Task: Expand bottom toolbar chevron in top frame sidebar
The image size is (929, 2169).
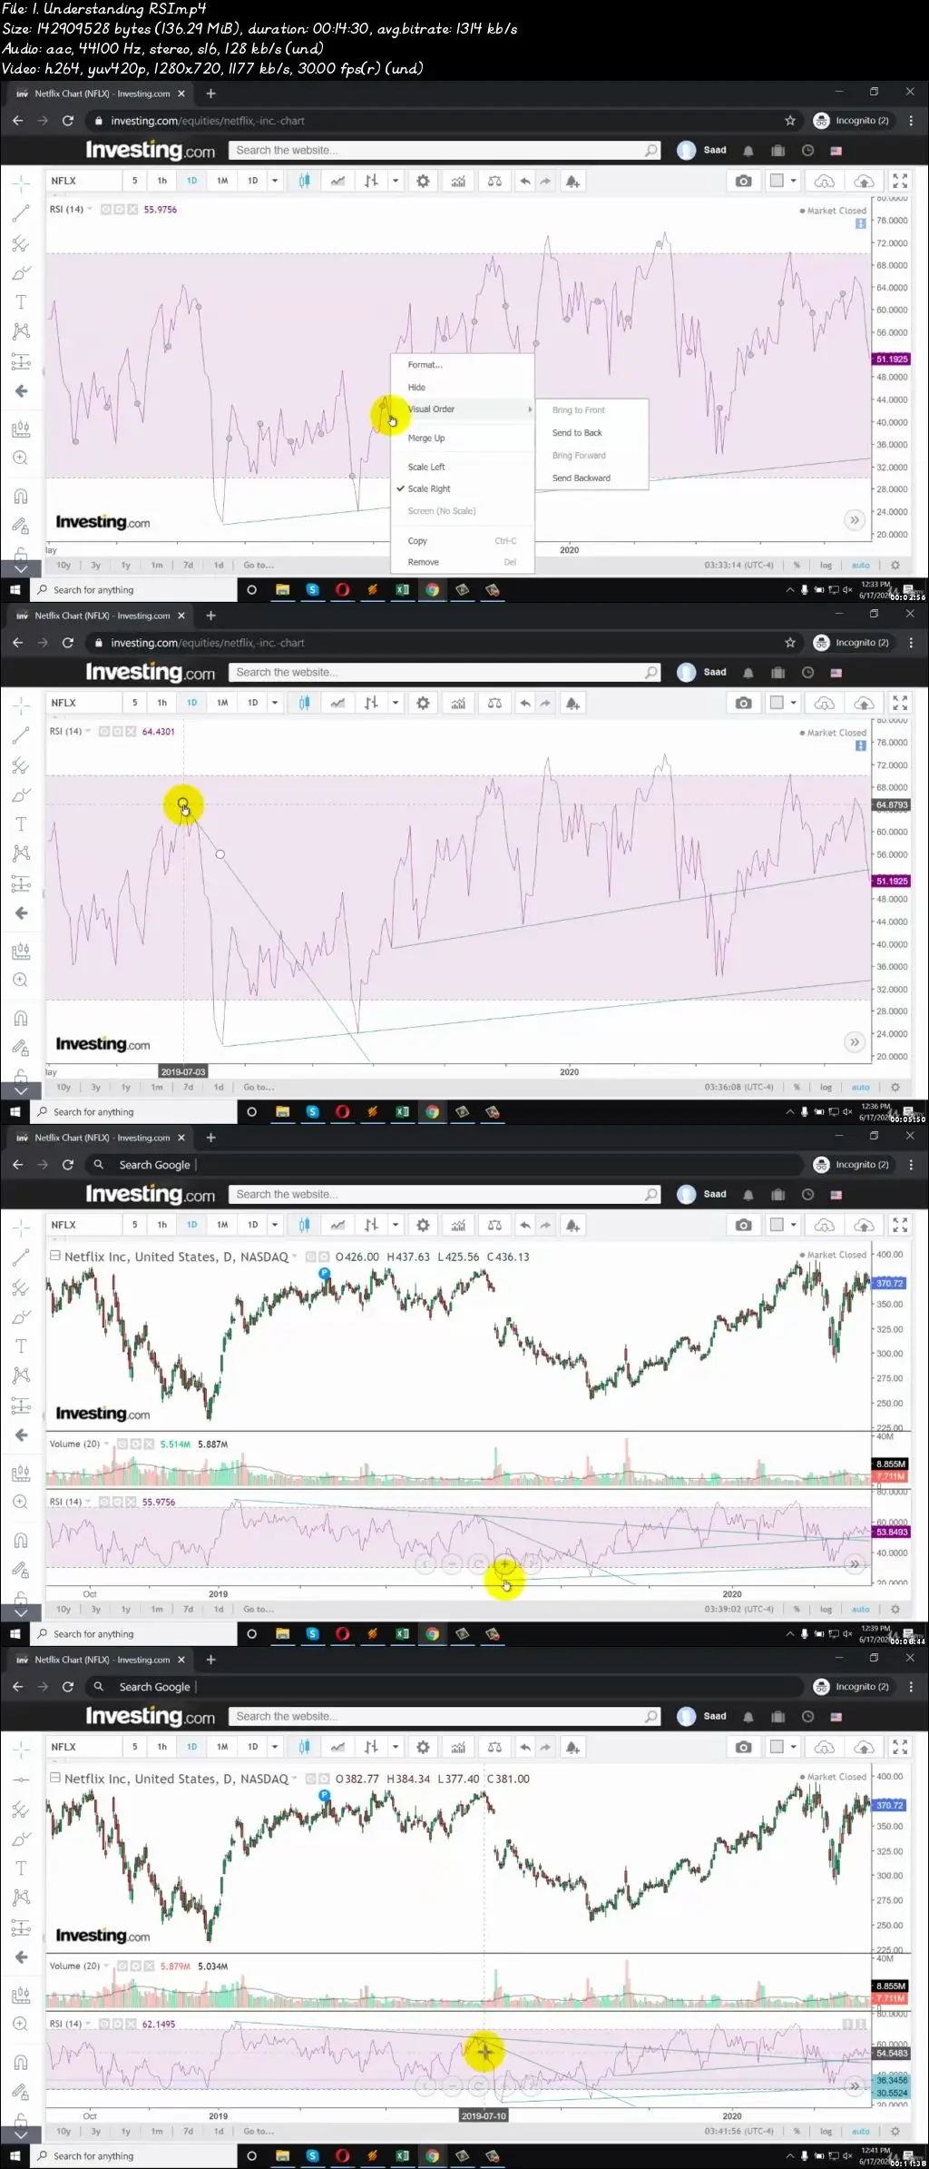Action: click(x=21, y=568)
